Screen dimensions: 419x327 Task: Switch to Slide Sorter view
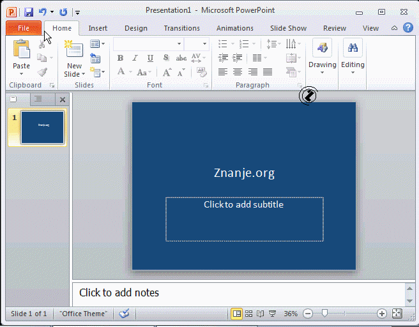[x=248, y=314]
